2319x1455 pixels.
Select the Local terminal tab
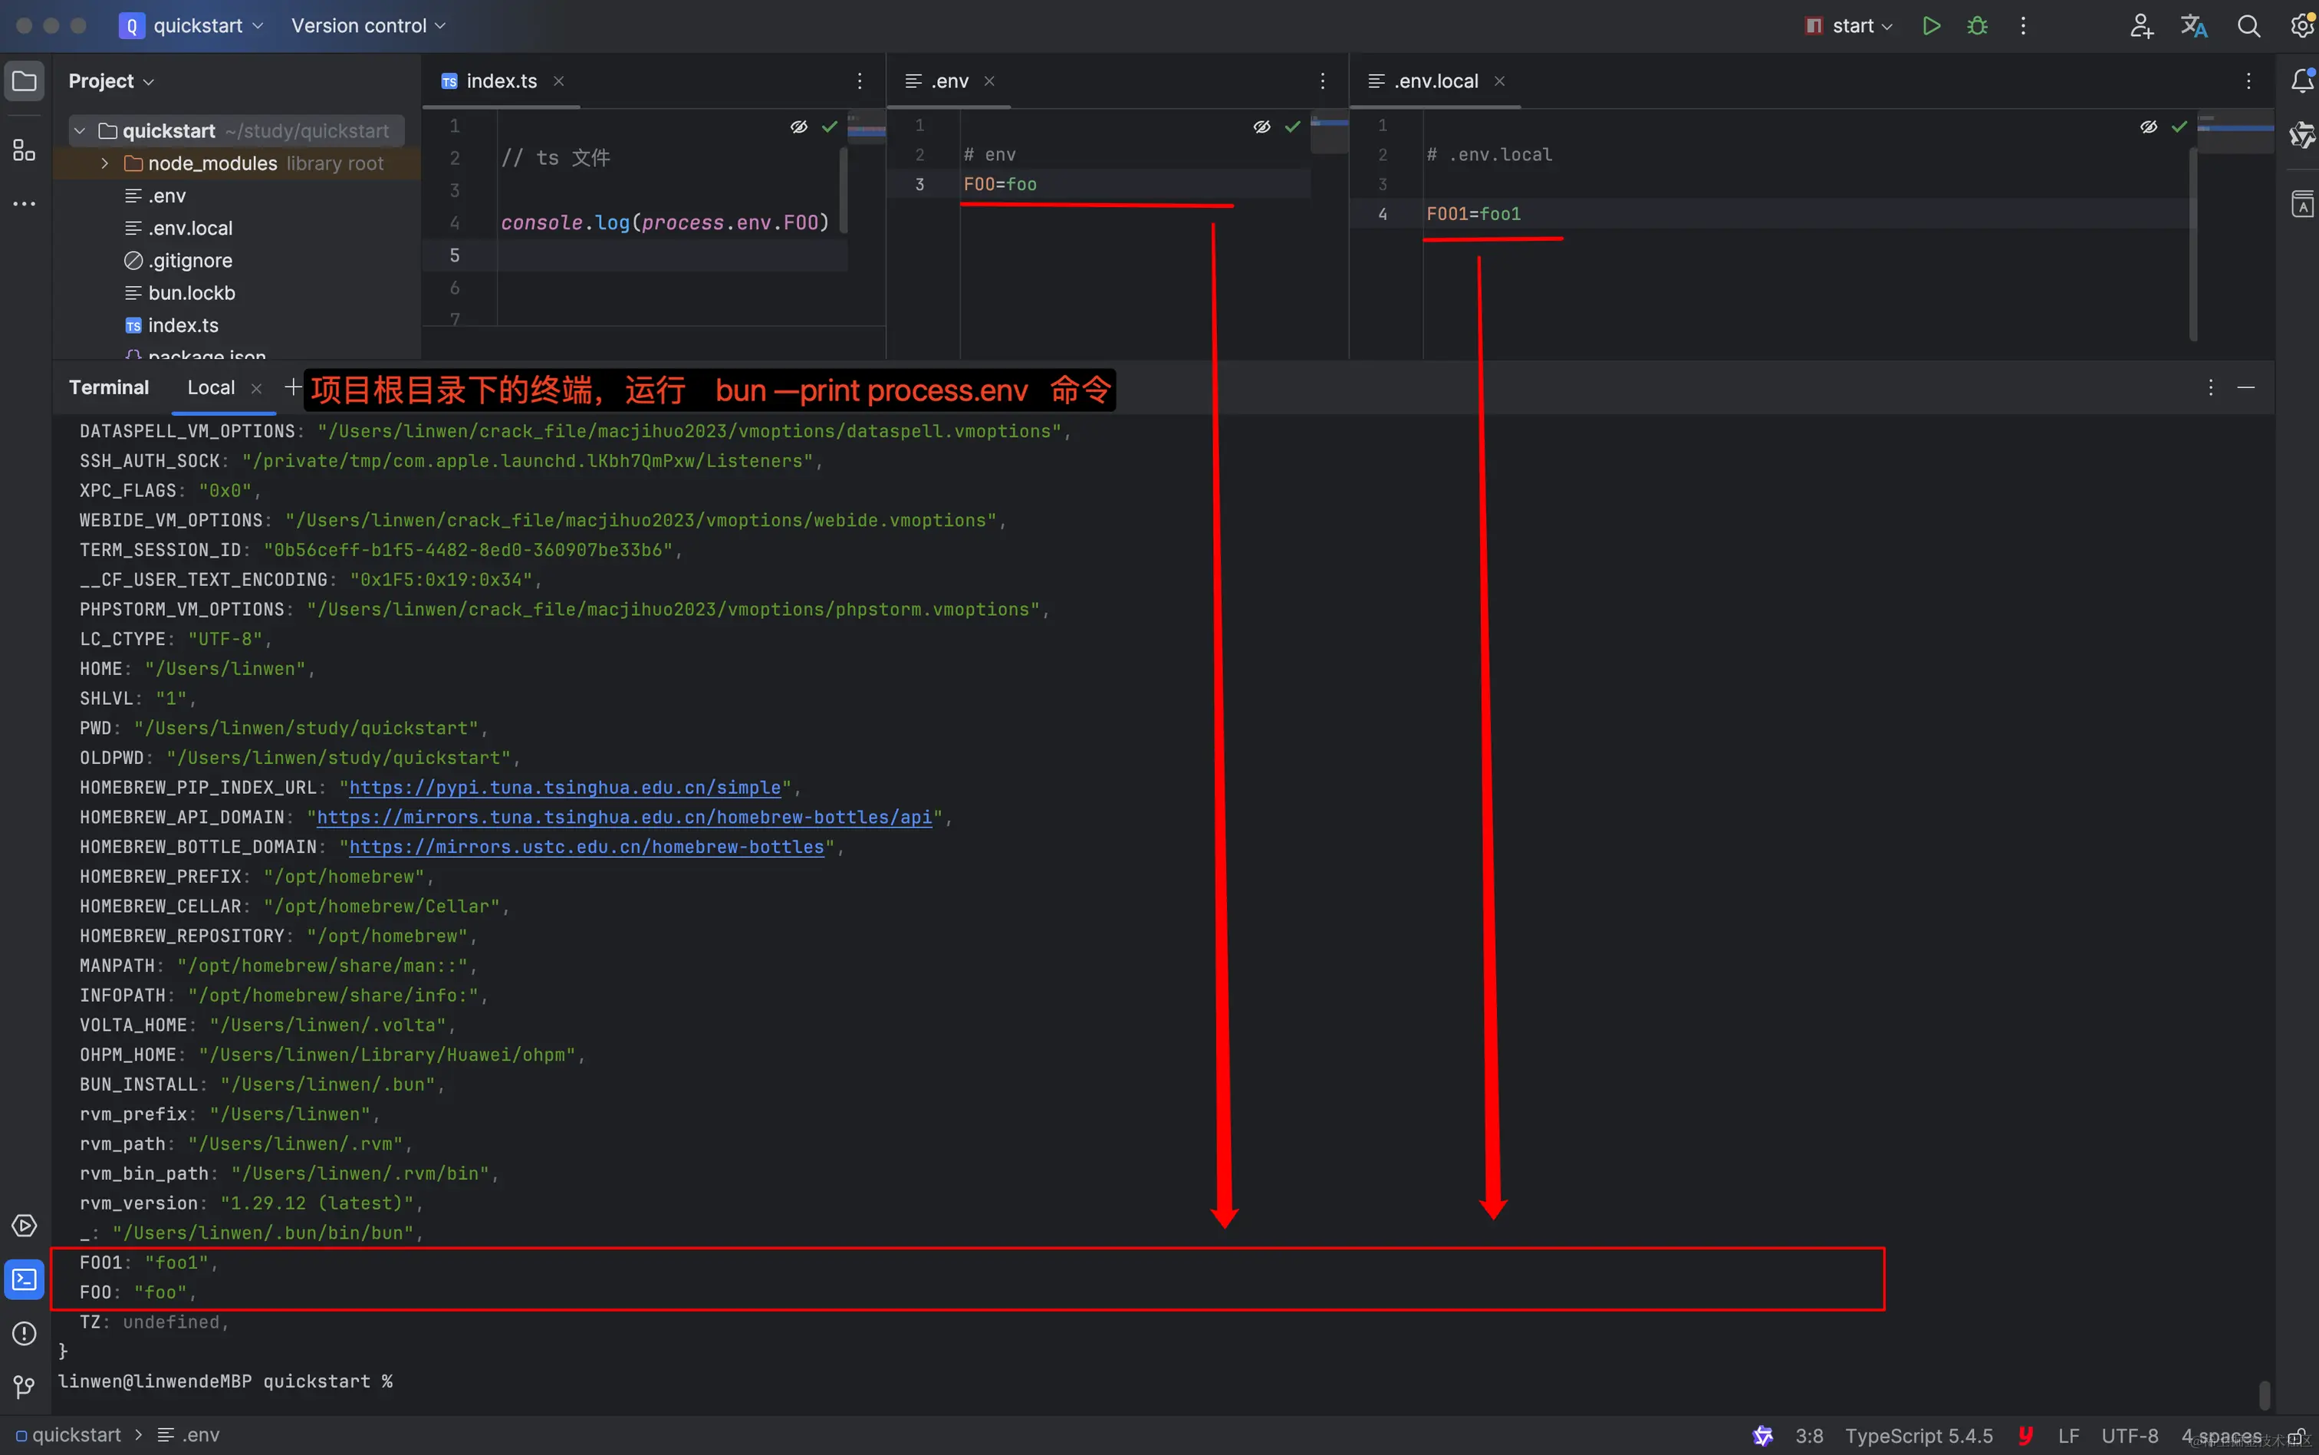(x=211, y=387)
